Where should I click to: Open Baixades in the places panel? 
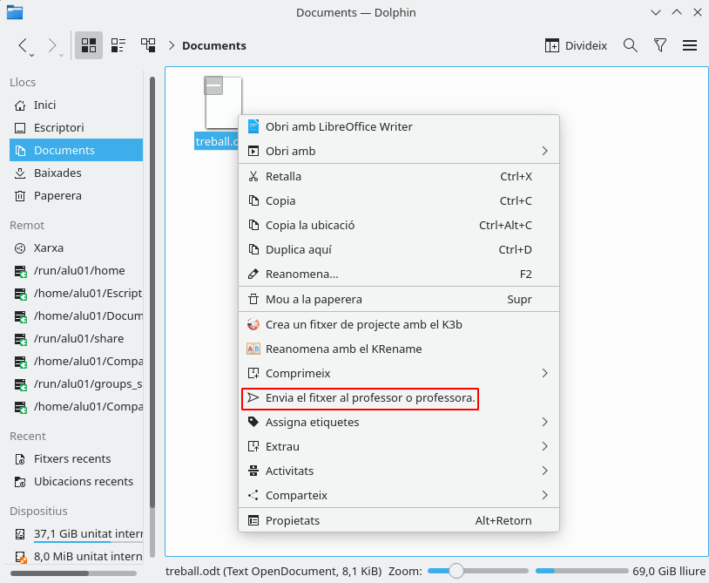57,173
